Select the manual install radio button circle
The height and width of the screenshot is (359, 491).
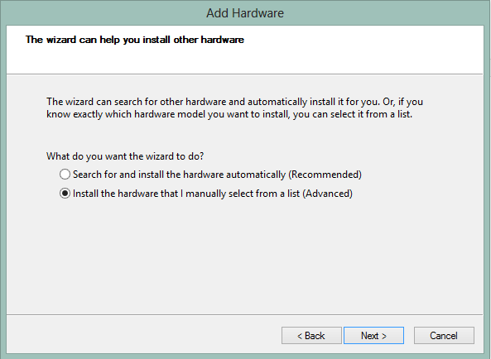(65, 194)
